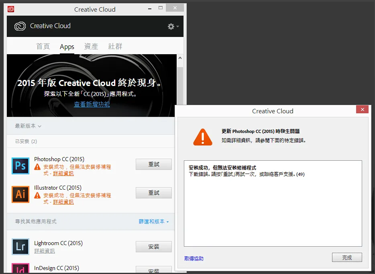This screenshot has width=375, height=274.
Task: Click 安裝 button for Lightroom CC
Action: 153,247
